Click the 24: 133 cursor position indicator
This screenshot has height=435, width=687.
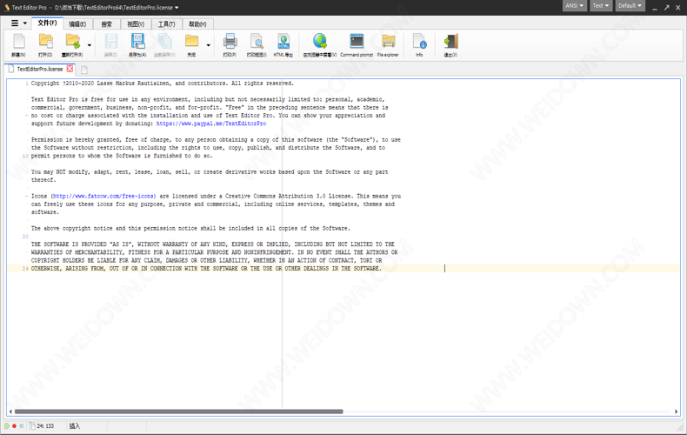(x=45, y=425)
